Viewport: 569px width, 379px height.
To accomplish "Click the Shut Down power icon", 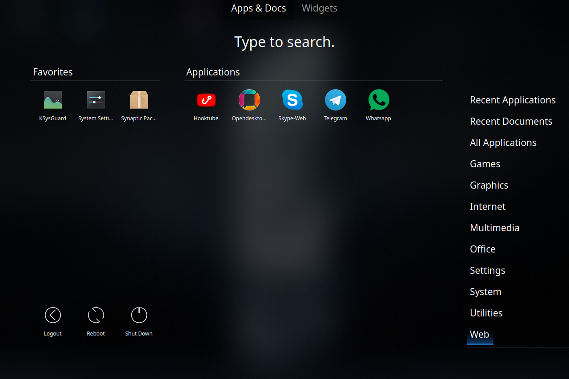I will [x=139, y=316].
